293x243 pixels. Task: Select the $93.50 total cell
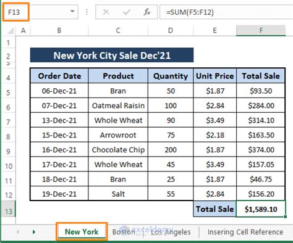(261, 91)
